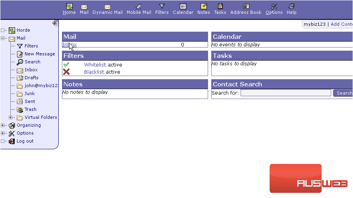
Task: Click the Filters funnel icon in toolbar
Action: (162, 6)
